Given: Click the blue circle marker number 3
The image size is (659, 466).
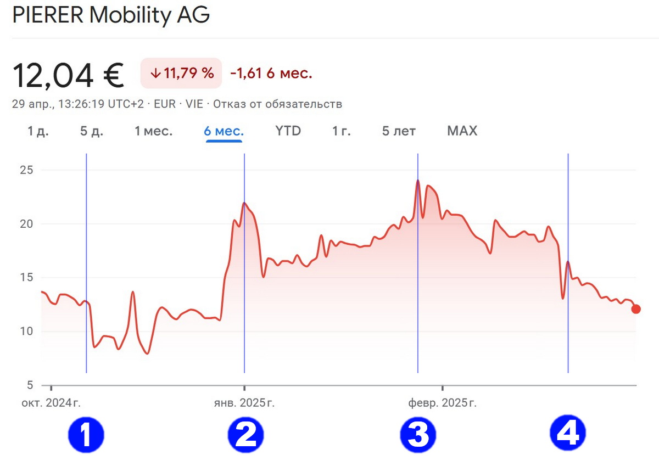Looking at the screenshot, I should (x=418, y=435).
